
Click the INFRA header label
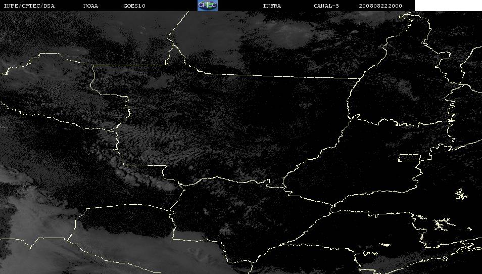coord(272,6)
